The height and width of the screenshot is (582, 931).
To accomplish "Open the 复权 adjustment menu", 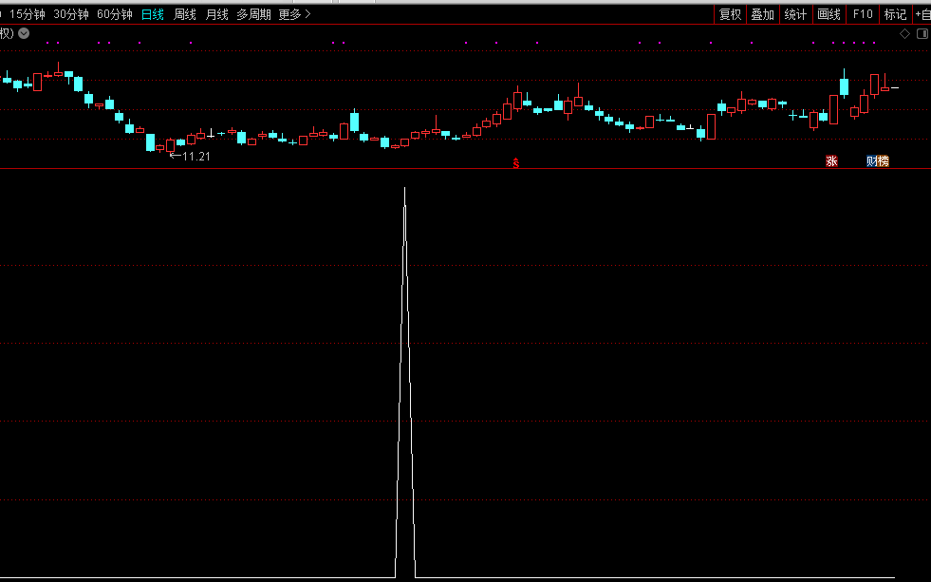I will tap(730, 14).
